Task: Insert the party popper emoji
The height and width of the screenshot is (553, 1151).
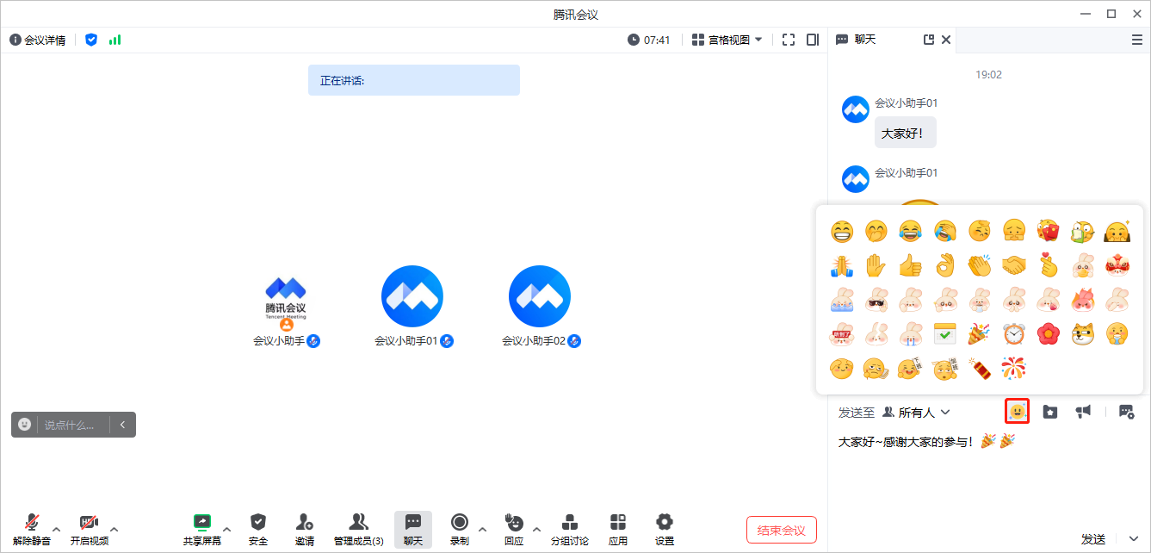Action: point(979,334)
